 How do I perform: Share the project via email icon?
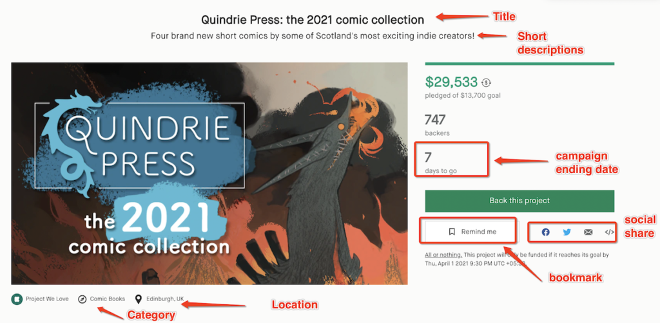point(588,232)
